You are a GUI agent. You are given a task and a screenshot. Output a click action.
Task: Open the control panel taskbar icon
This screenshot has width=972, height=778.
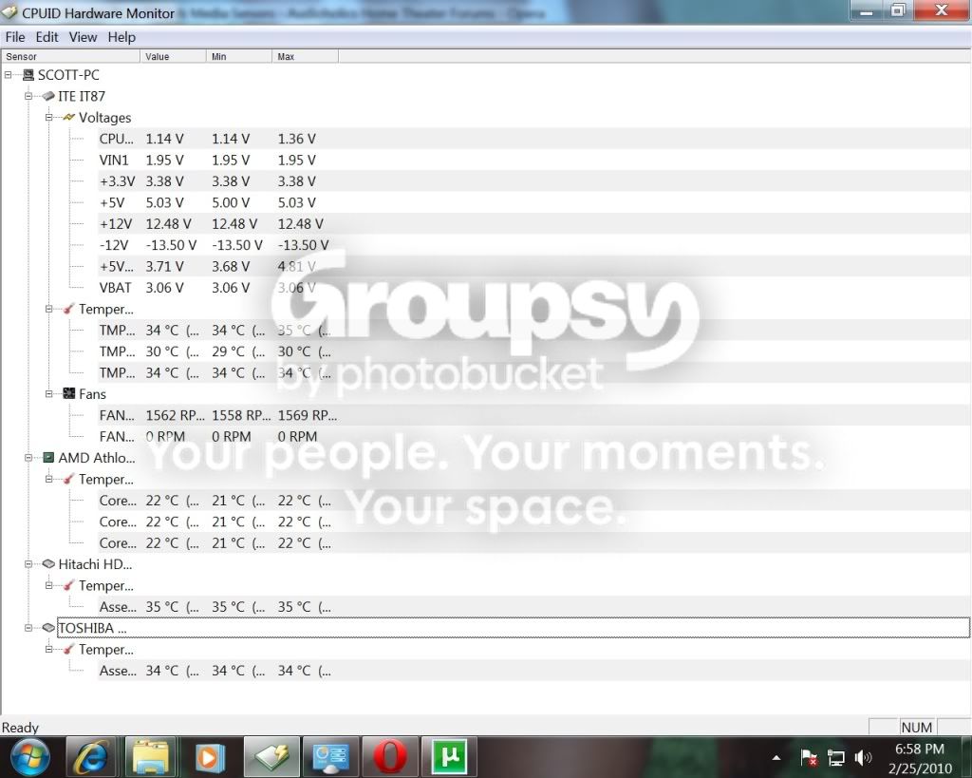click(331, 757)
